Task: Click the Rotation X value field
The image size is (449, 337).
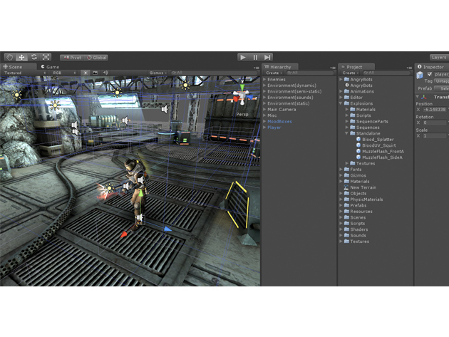Action: pyautogui.click(x=435, y=123)
